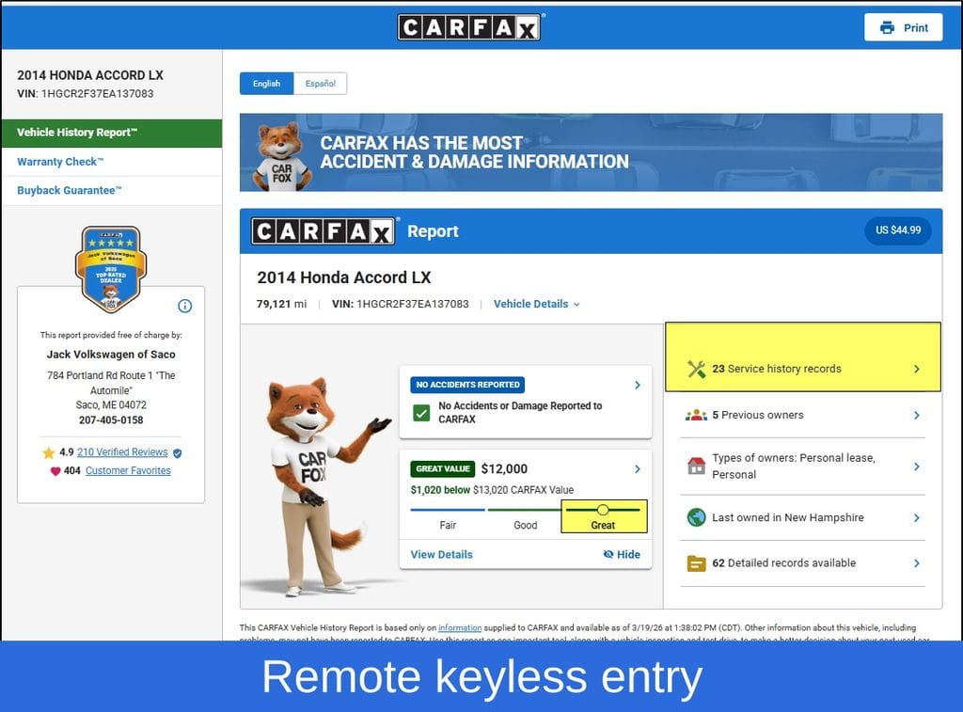Viewport: 963px width, 712px height.
Task: Click the folder icon for detailed records
Action: point(696,563)
